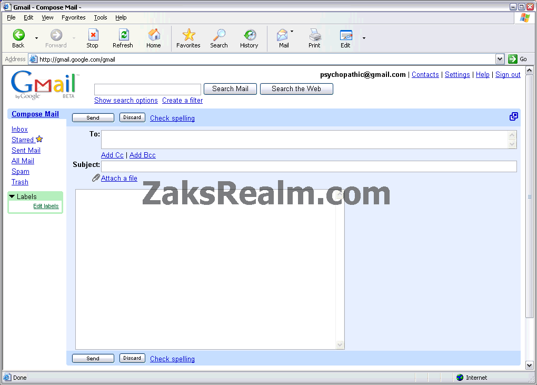Viewport: 537px width, 385px height.
Task: Click the top Check spelling link
Action: tap(172, 118)
